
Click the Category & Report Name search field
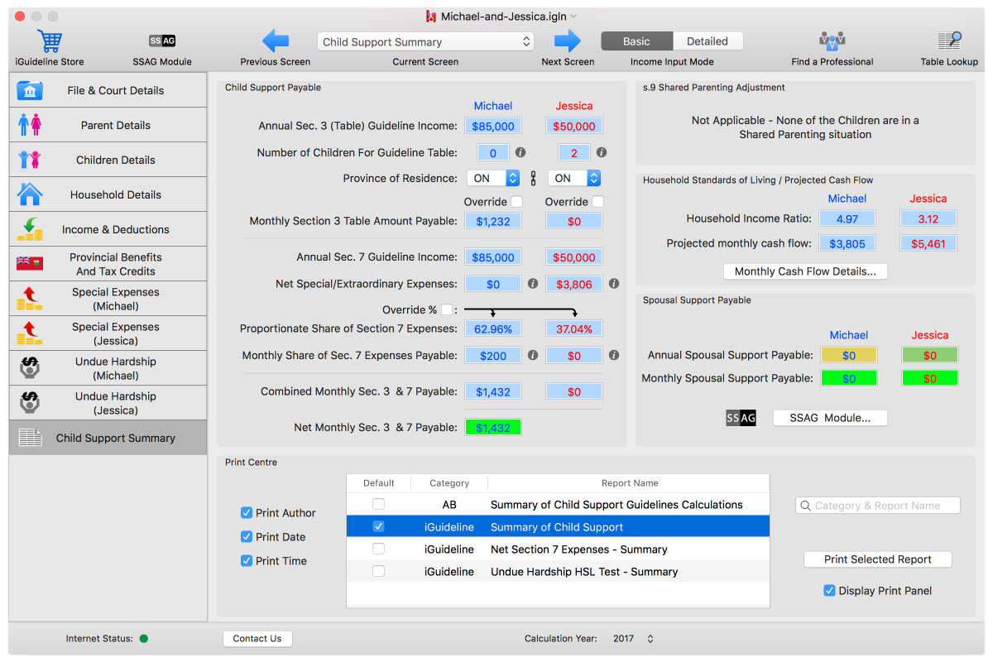pyautogui.click(x=878, y=506)
